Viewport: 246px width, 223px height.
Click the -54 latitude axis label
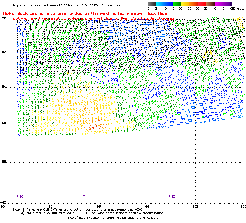[3, 87]
